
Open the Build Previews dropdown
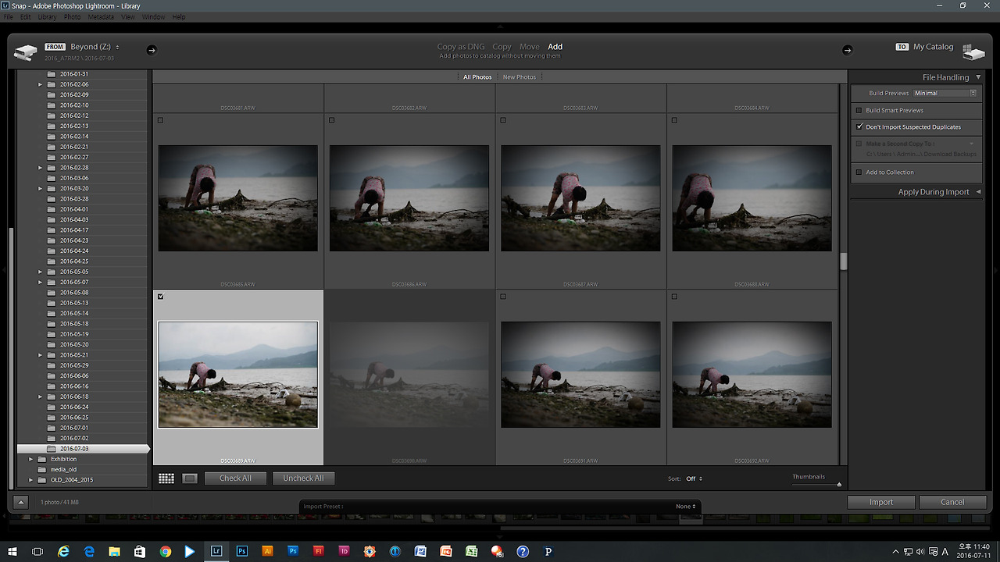945,93
